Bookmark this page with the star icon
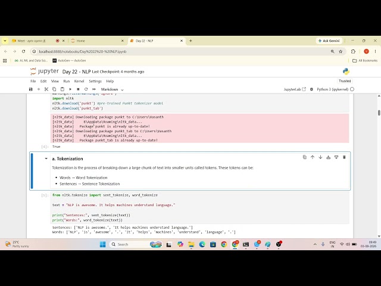The height and width of the screenshot is (286, 381). (x=341, y=52)
